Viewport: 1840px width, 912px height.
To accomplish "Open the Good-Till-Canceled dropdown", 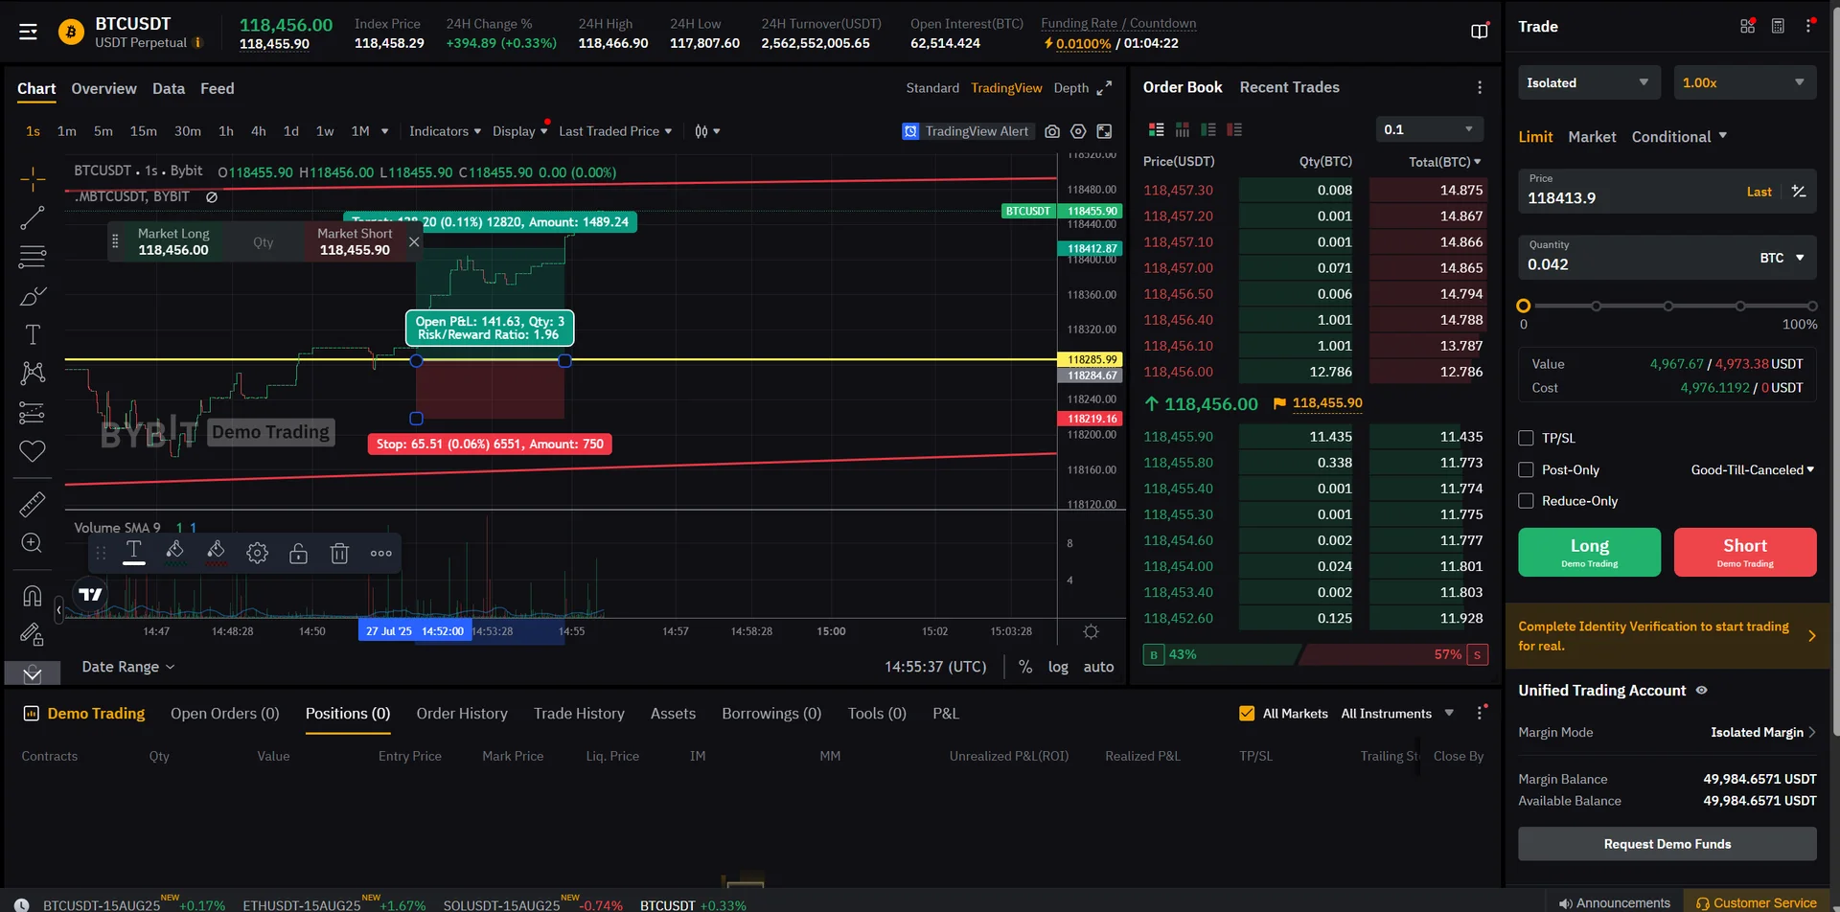I will click(x=1753, y=469).
